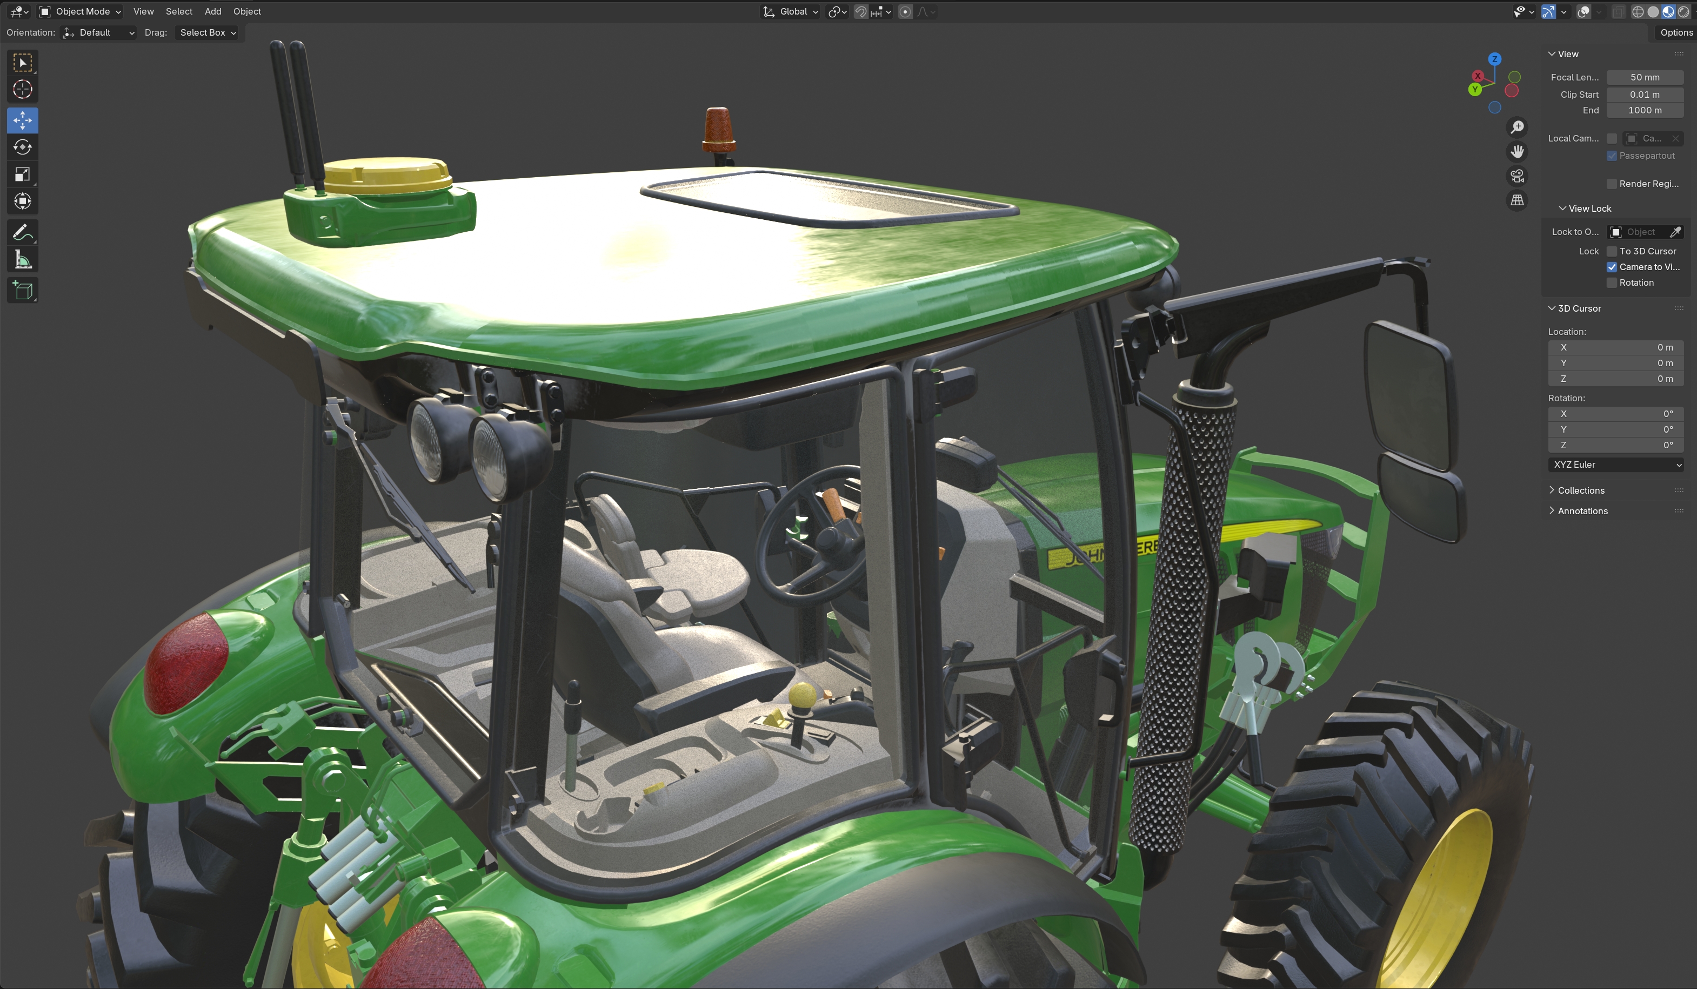
Task: Switch perspective/orthographic with grid icon
Action: pyautogui.click(x=1517, y=200)
